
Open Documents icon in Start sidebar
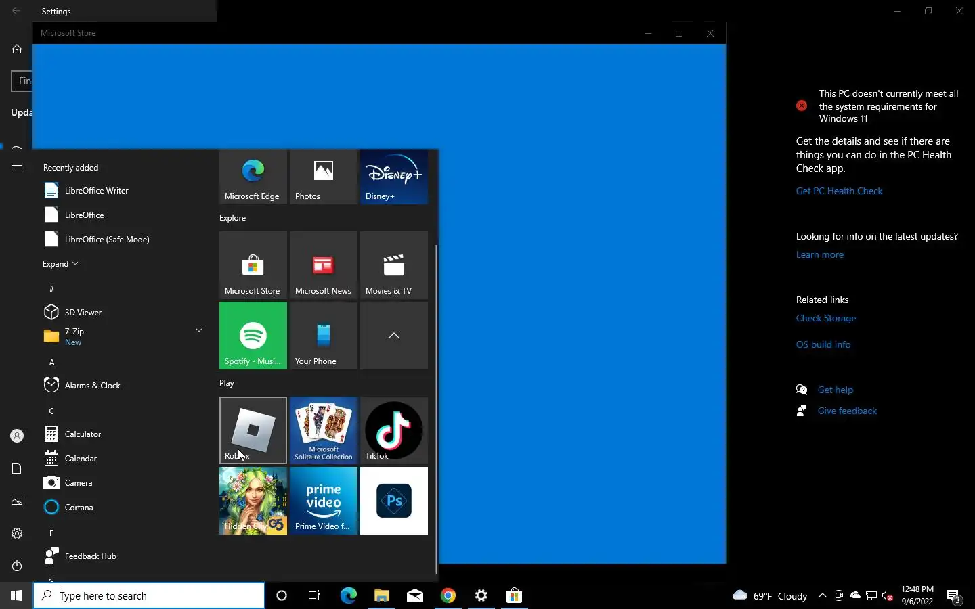[17, 468]
